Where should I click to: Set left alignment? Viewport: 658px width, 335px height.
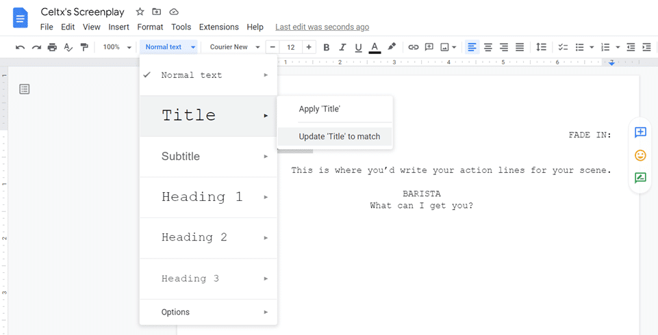click(472, 47)
